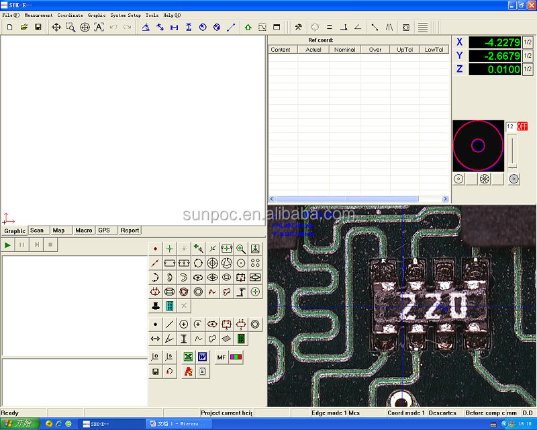Screen dimensions: 537x430
Task: Adjust the light intensity vertical slider
Action: pos(512,152)
